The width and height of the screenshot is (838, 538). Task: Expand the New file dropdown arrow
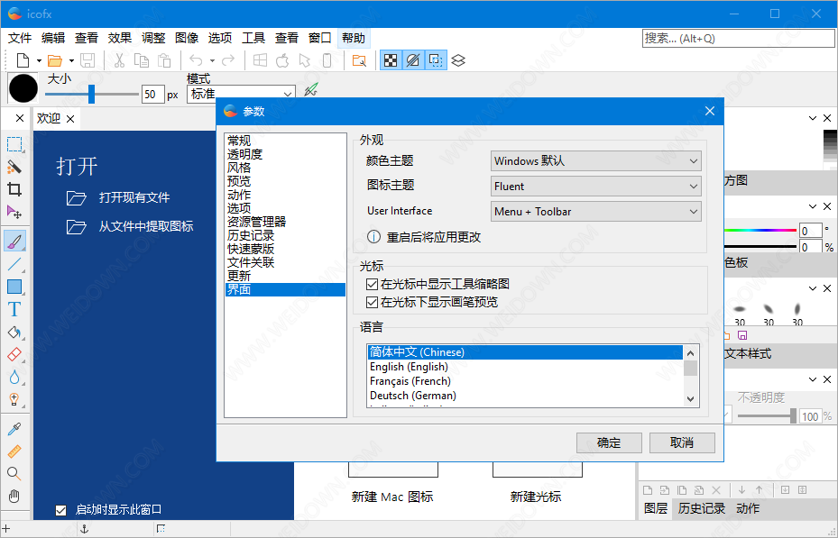pos(39,61)
